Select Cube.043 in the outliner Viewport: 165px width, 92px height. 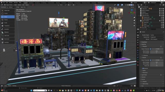pyautogui.click(x=146, y=22)
